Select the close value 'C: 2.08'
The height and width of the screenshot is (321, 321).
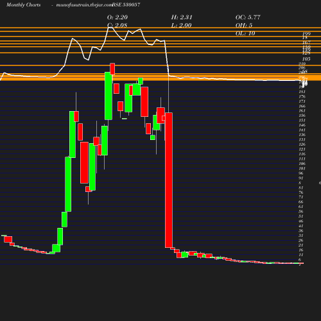[x=117, y=25]
